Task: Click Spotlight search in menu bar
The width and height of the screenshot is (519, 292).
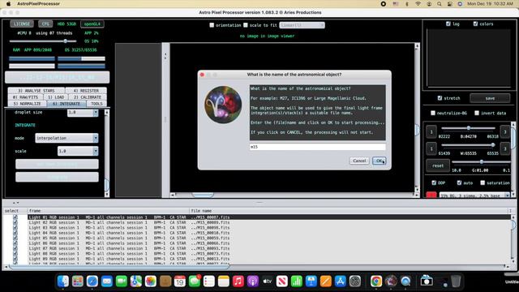Action: pyautogui.click(x=440, y=4)
